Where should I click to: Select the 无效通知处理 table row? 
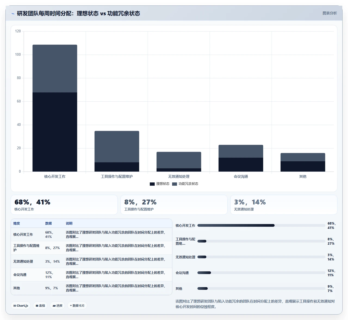click(91, 261)
